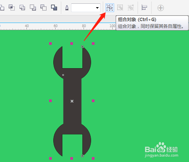The width and height of the screenshot is (189, 162).
Task: Click the bottom-left selection handle of the wrench
Action: coord(51,158)
